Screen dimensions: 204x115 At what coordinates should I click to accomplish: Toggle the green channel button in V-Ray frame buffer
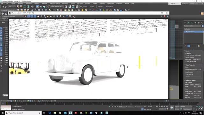point(32,16)
